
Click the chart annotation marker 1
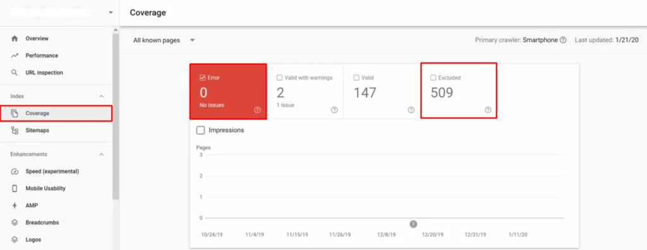pos(413,224)
